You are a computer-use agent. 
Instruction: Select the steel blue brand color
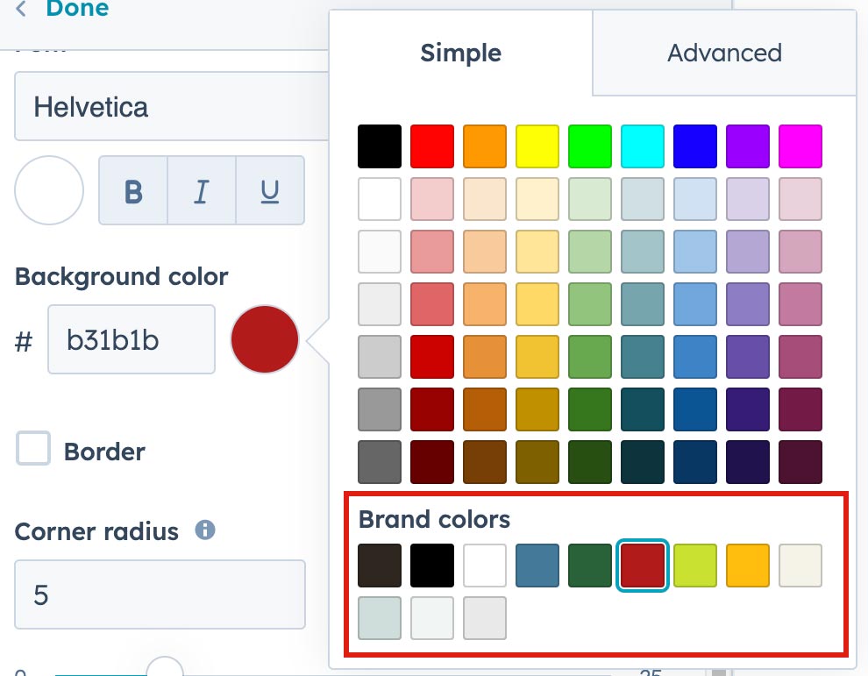pos(537,566)
